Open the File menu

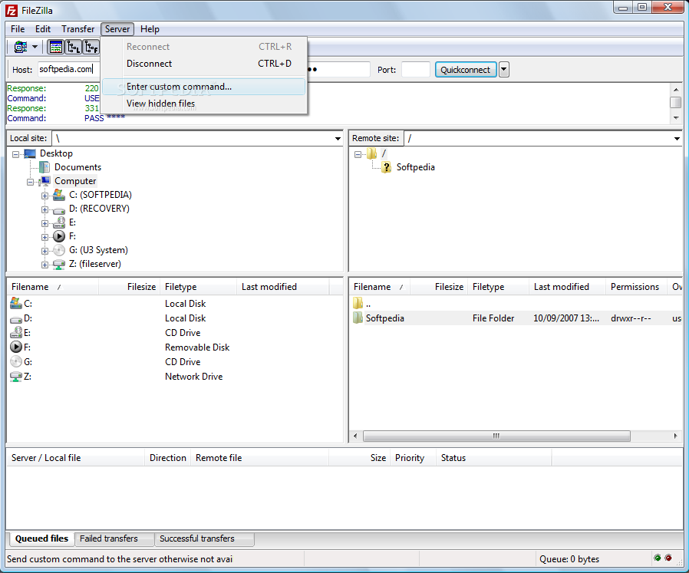click(18, 29)
